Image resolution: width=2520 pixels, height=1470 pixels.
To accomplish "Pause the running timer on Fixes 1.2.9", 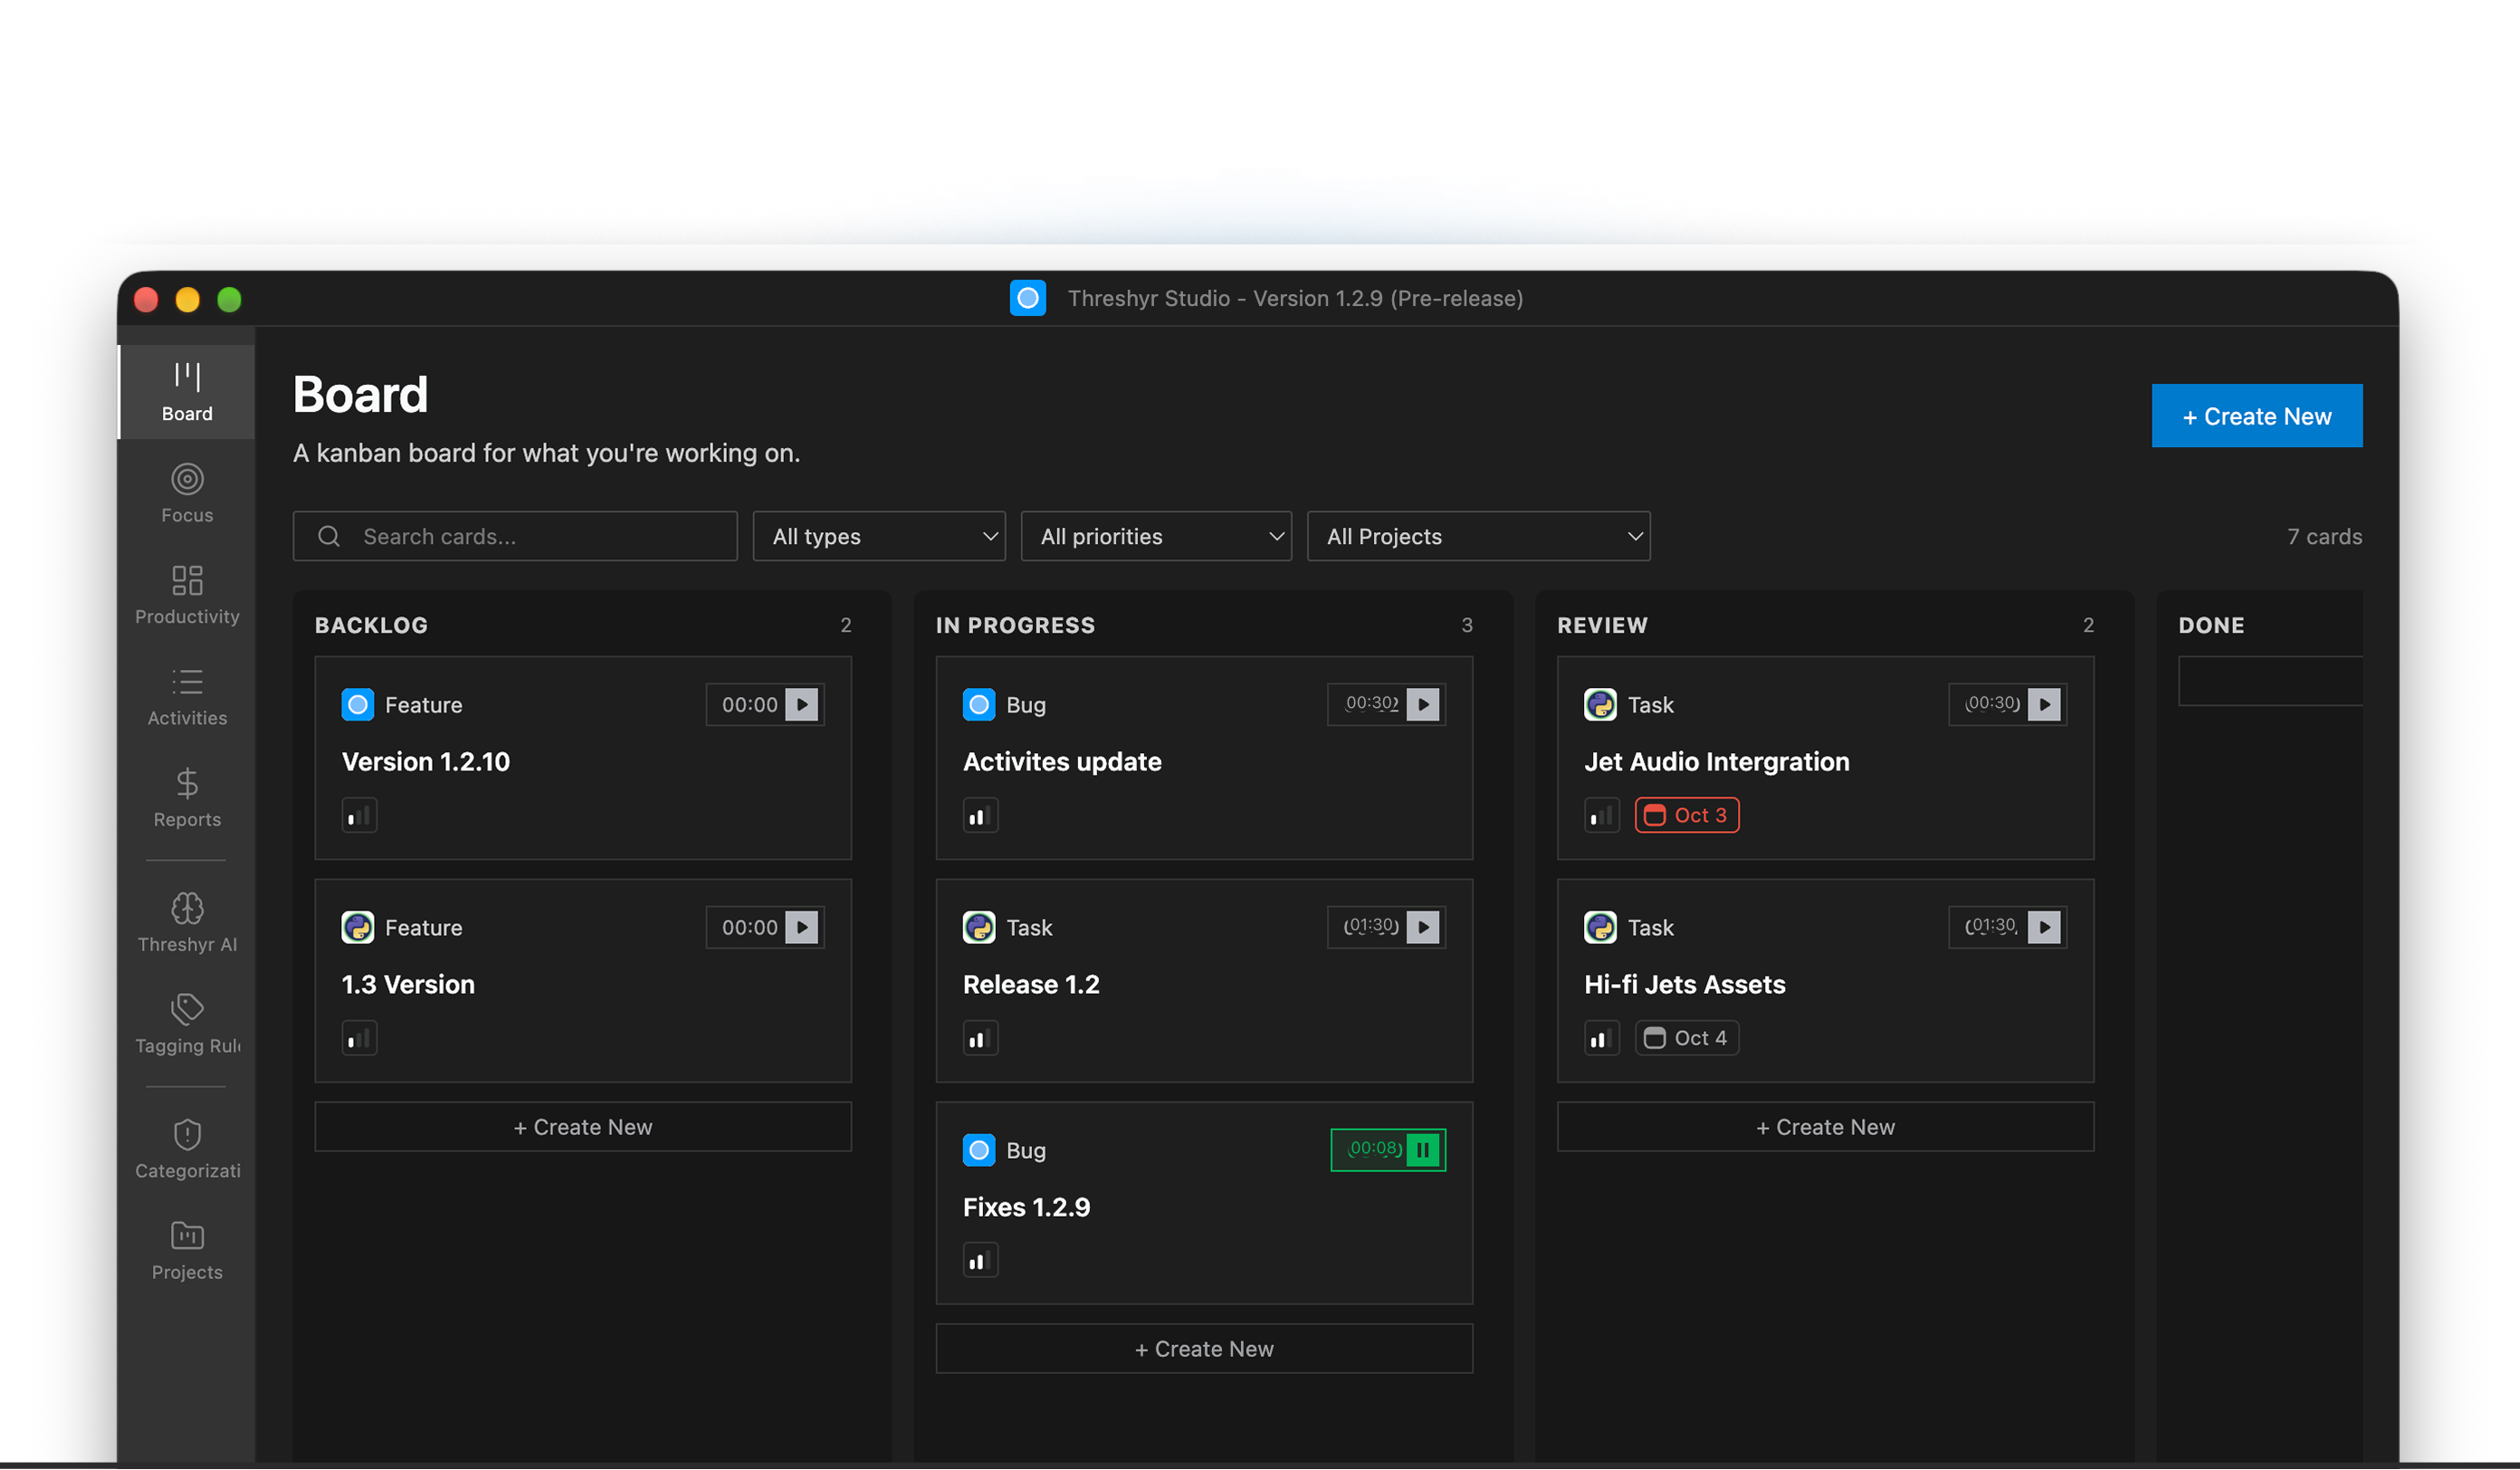I will click(x=1422, y=1150).
